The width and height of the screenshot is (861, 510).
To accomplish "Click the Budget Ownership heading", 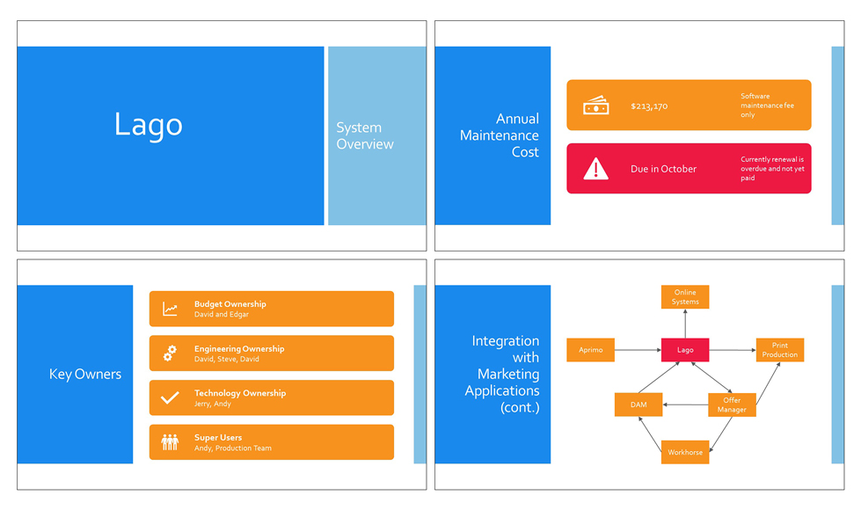I will click(x=230, y=304).
